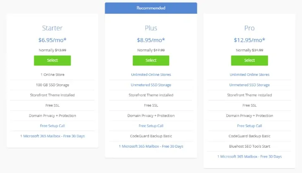Screen dimensions: 302x173
Task: Click the Pro plan title
Action: 249,28
